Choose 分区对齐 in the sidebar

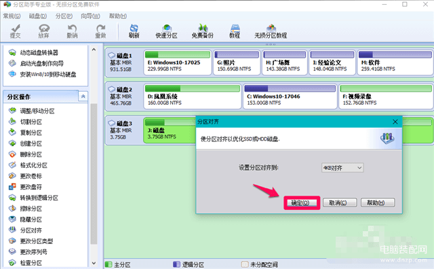coord(25,230)
